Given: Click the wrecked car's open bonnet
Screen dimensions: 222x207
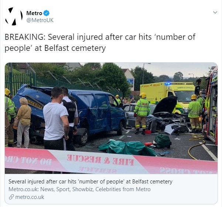Looking at the screenshot, I should pyautogui.click(x=165, y=105).
